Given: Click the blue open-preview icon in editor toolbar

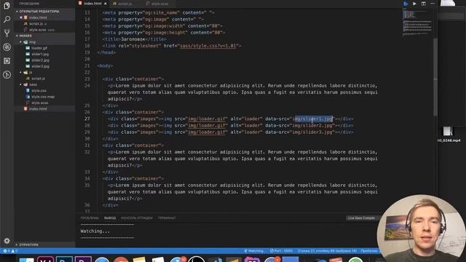Looking at the screenshot, I should (406, 4).
